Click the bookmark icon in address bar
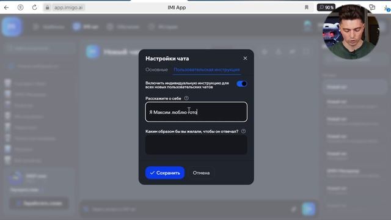The width and height of the screenshot is (391, 220). pos(307,7)
